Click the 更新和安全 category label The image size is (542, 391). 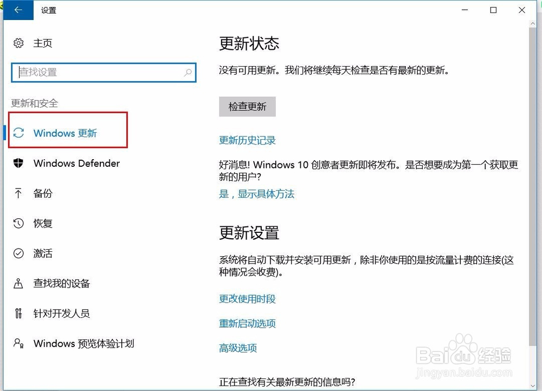(35, 103)
